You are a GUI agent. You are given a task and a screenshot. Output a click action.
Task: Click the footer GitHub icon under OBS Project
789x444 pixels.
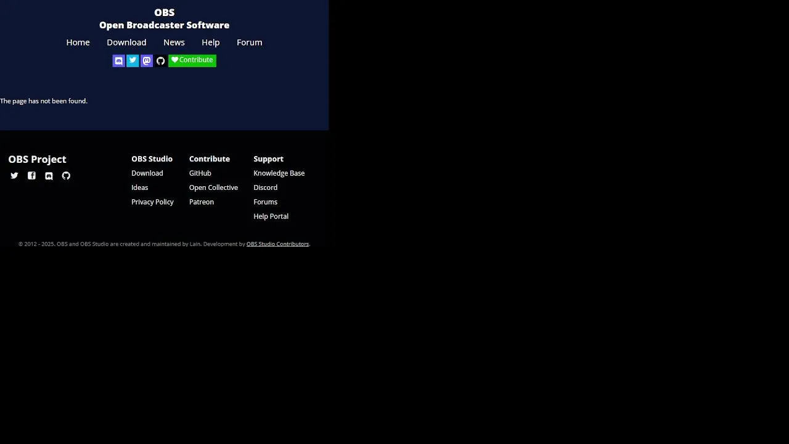point(66,176)
